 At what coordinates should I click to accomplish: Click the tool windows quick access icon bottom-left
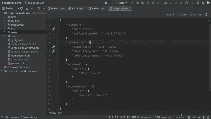[2, 117]
